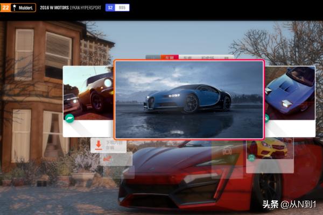Select the last tab in the strip
This screenshot has width=323, height=215.
227,58
